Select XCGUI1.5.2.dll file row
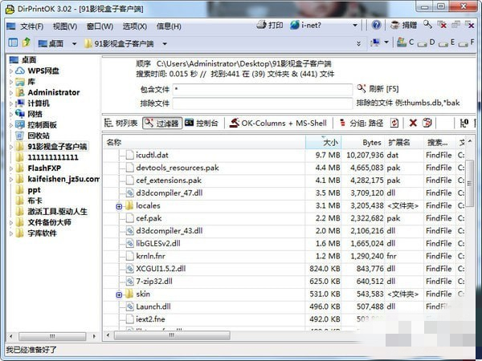Image resolution: width=482 pixels, height=361 pixels. tap(161, 269)
